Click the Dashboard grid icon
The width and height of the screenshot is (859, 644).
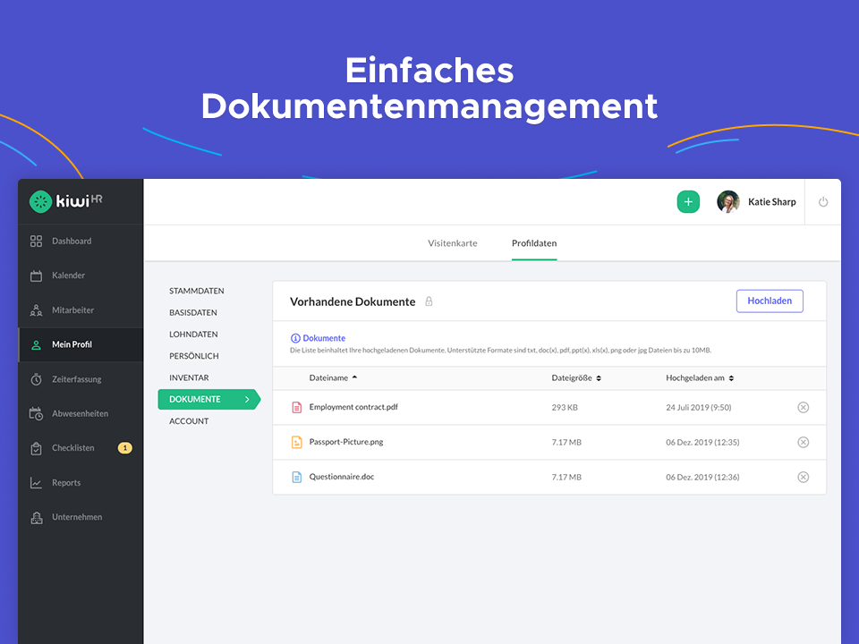pos(36,241)
